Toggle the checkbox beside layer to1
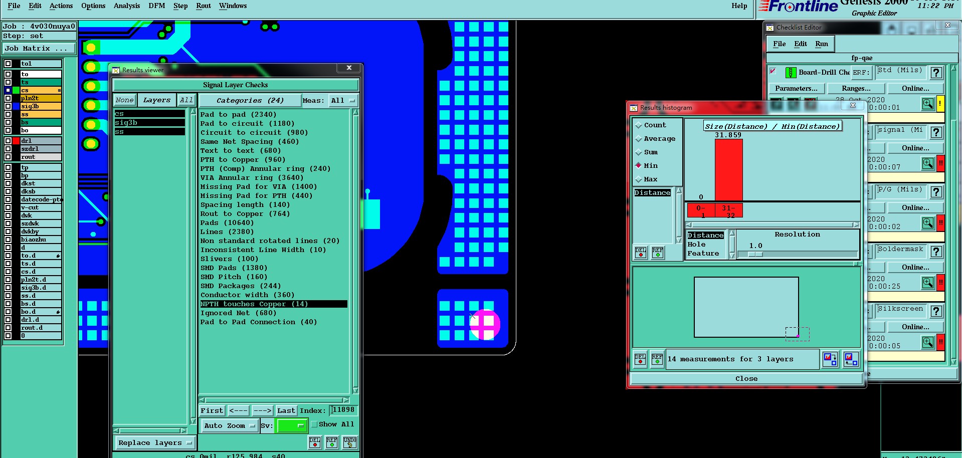Image resolution: width=962 pixels, height=458 pixels. point(8,64)
